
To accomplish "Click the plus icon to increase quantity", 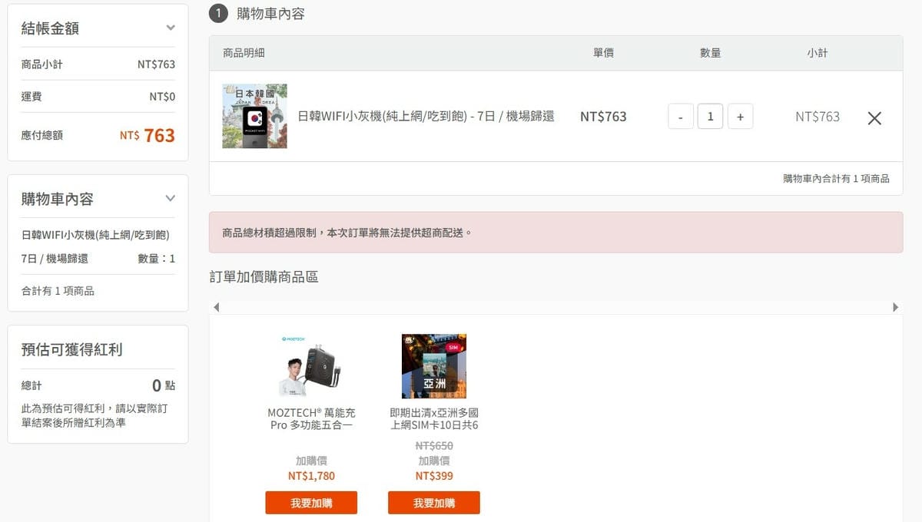I will [740, 117].
